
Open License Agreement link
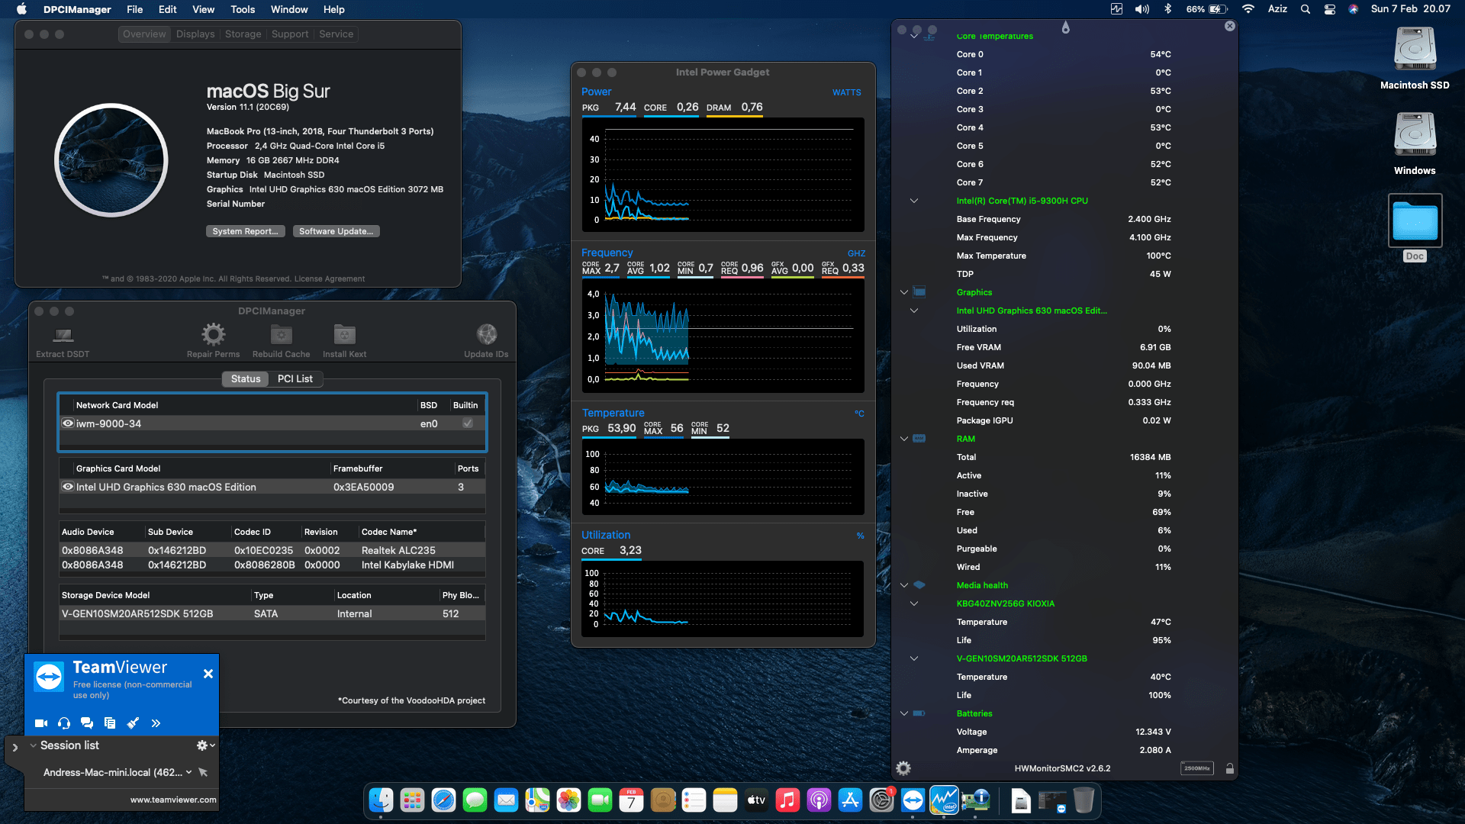[330, 278]
